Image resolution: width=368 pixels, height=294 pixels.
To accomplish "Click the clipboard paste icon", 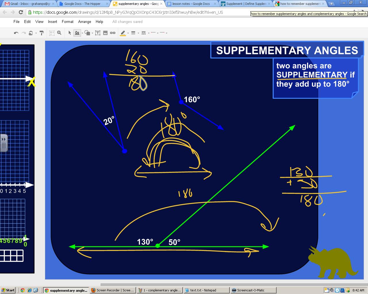I will click(31, 33).
